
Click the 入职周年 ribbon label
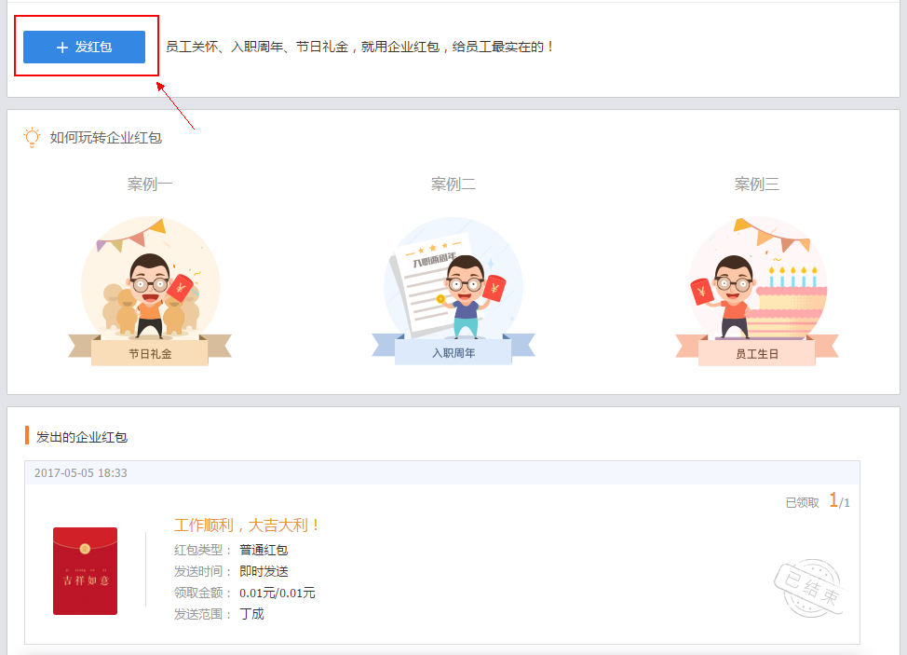[x=453, y=354]
